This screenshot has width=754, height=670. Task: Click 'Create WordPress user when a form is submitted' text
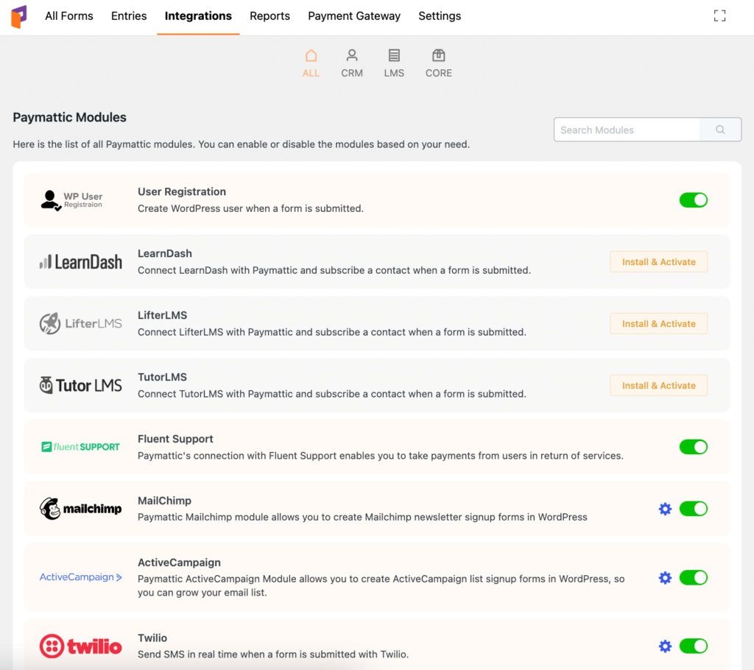tap(250, 208)
